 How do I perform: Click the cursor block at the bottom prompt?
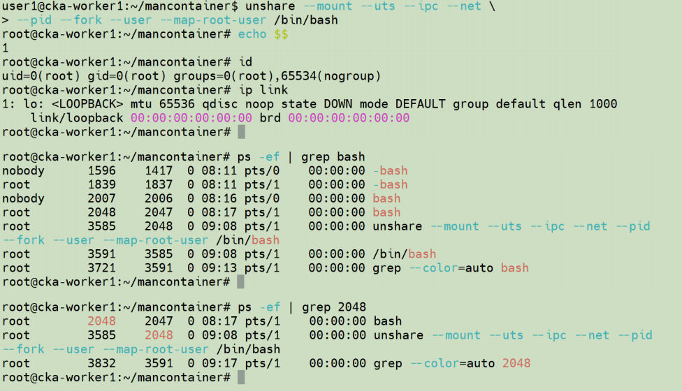pyautogui.click(x=241, y=377)
